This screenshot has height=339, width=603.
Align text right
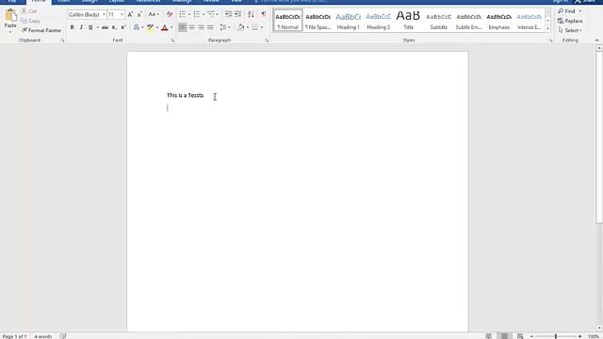click(x=201, y=27)
